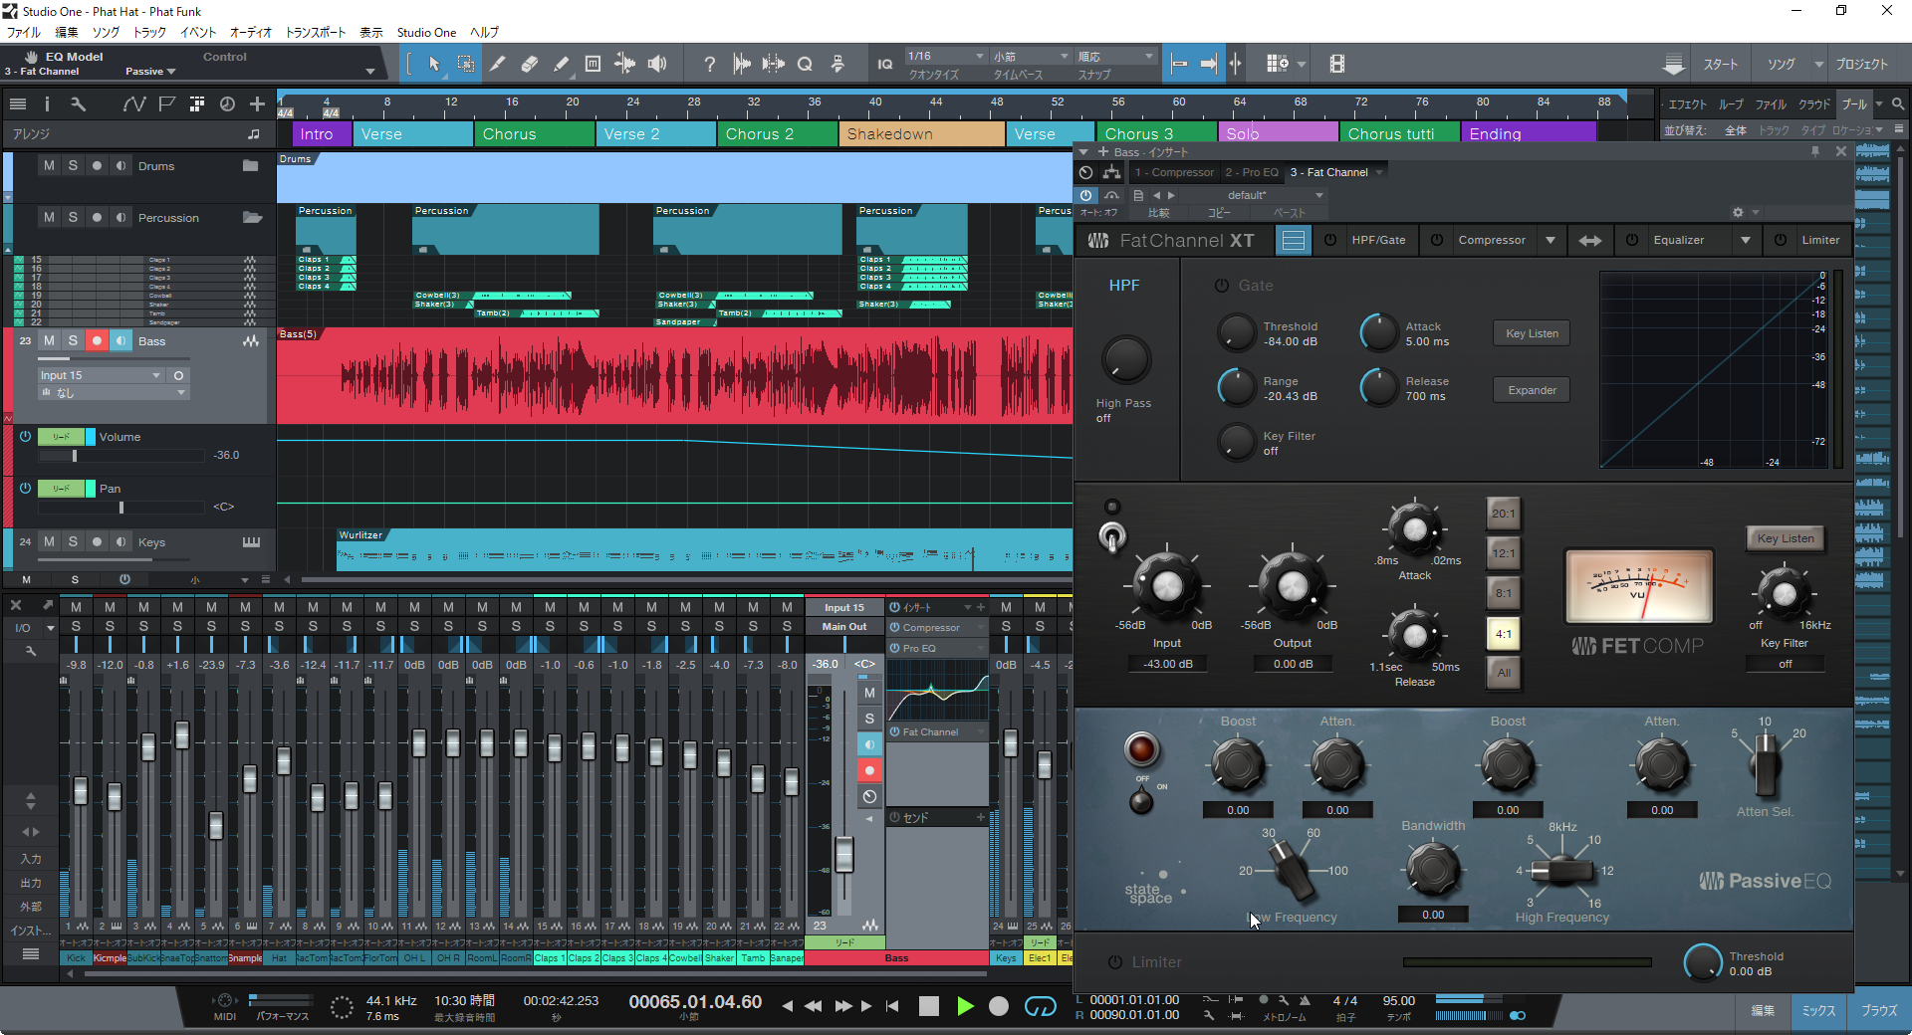The width and height of the screenshot is (1912, 1035).
Task: Open track inspector info icon
Action: tap(47, 103)
